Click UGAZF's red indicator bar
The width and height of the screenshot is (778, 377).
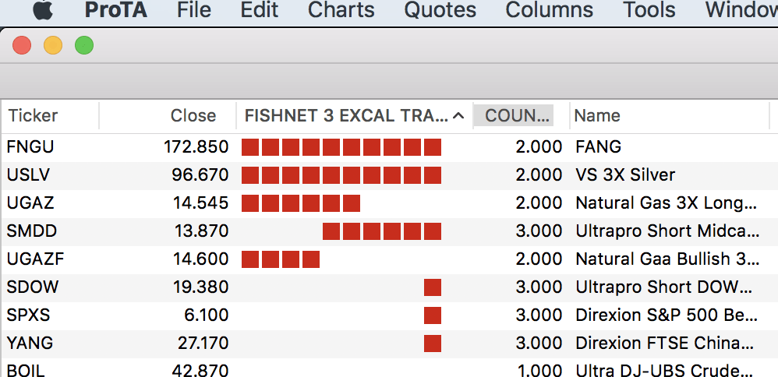coord(281,259)
